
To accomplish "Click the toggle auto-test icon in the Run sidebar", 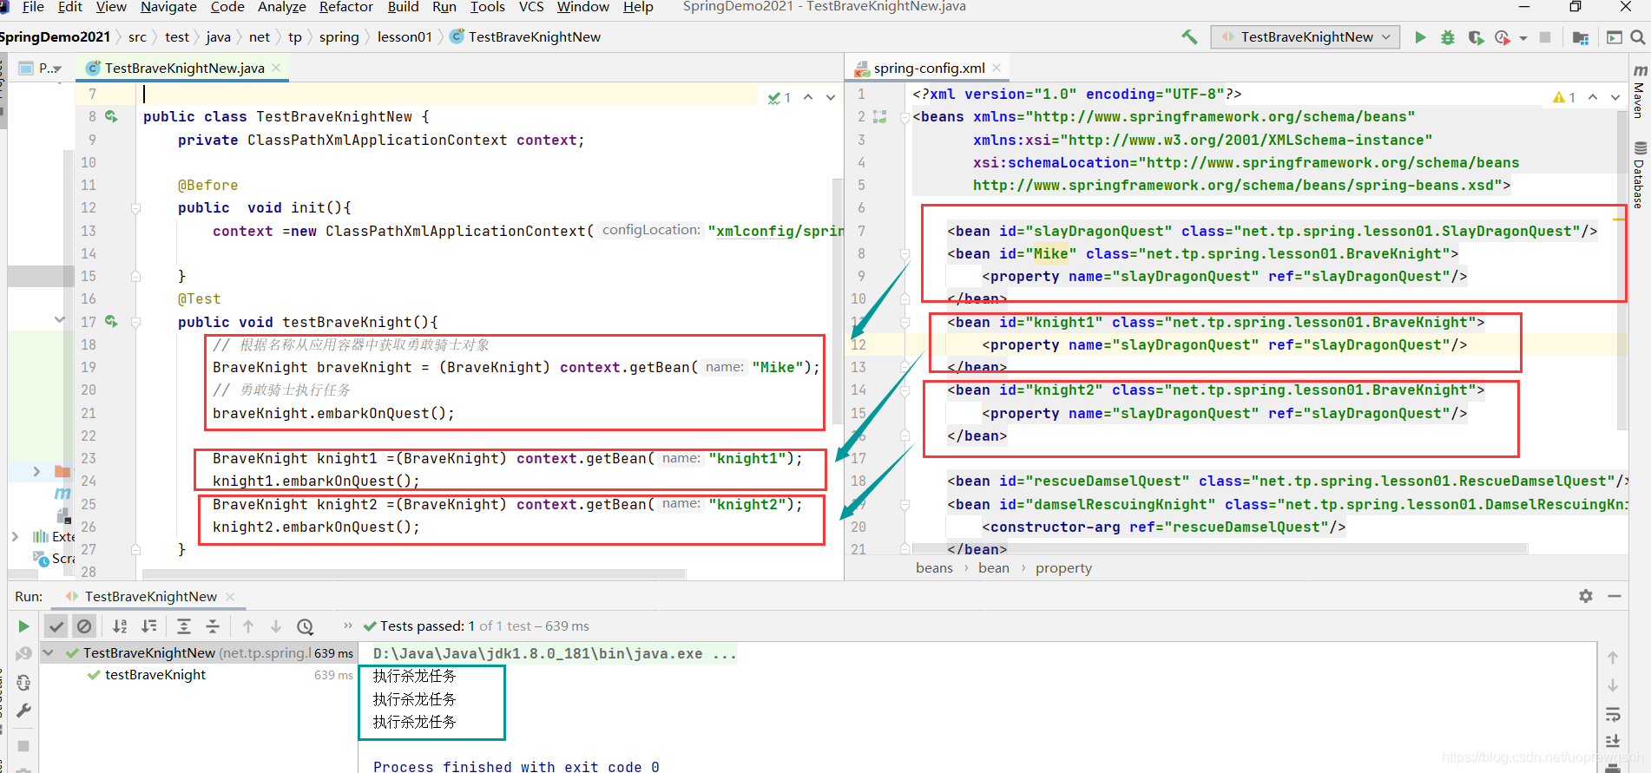I will tap(23, 683).
